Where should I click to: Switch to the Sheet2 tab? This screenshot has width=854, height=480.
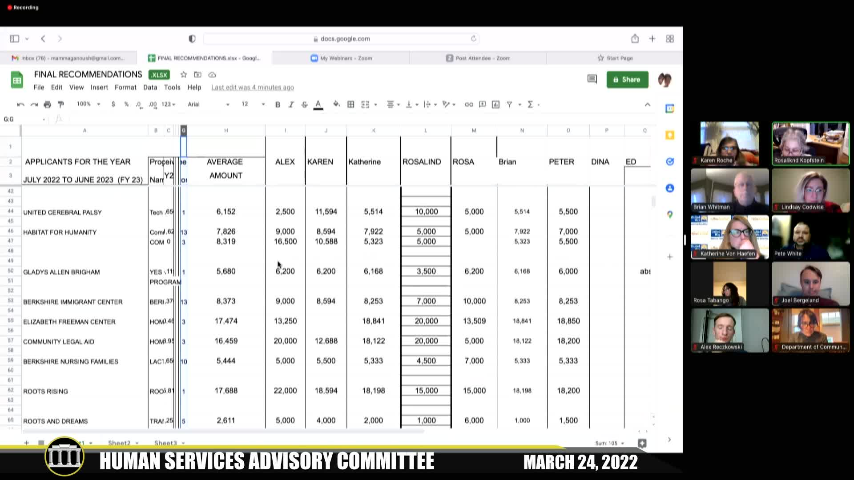[123, 443]
